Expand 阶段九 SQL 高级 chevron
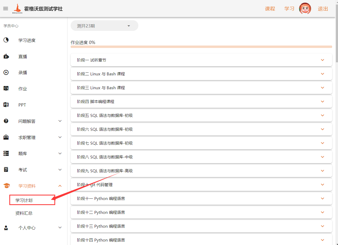 (323, 171)
